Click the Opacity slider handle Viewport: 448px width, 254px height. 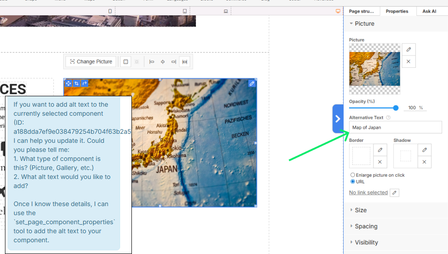(396, 108)
